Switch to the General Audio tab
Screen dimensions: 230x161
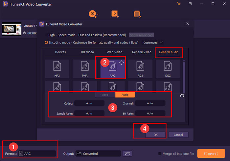tap(169, 52)
